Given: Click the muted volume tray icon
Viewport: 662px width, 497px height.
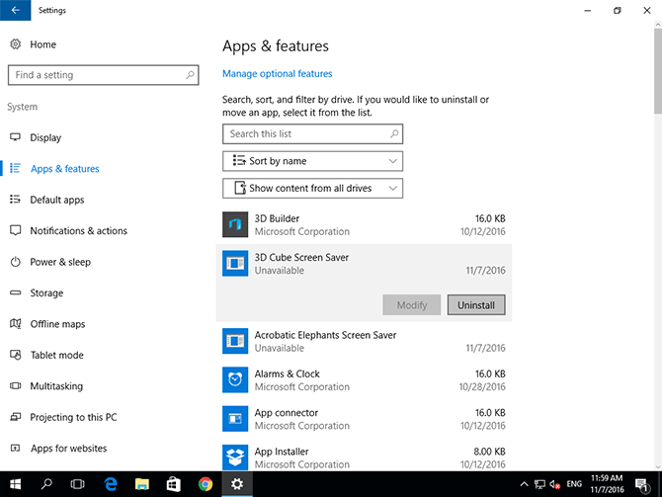Looking at the screenshot, I should pyautogui.click(x=554, y=484).
